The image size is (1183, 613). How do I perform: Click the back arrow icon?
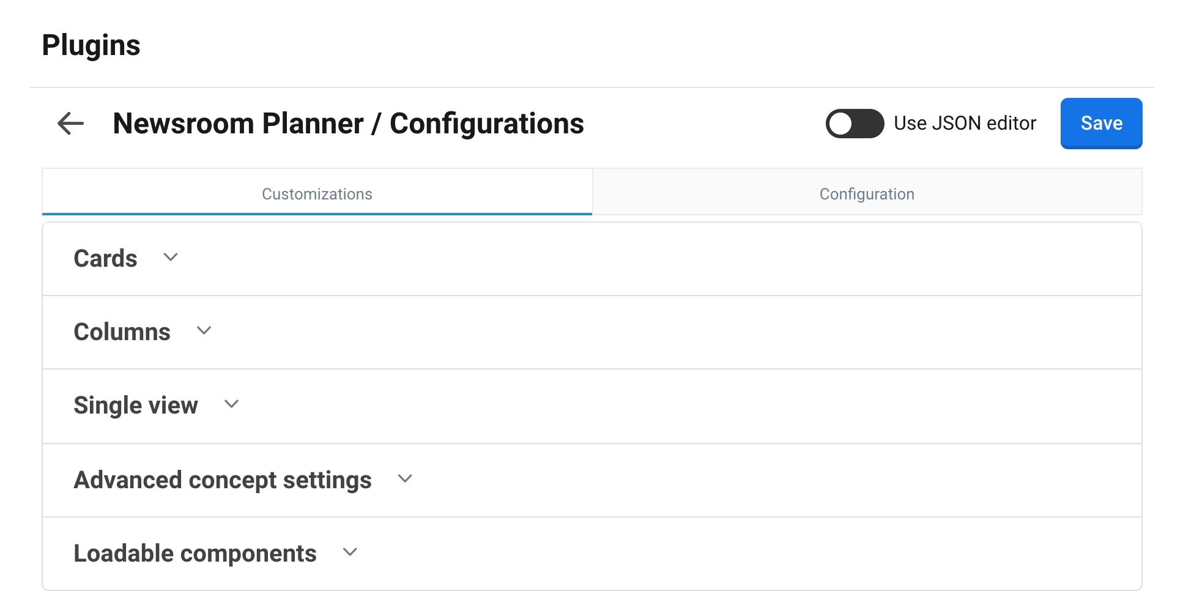tap(70, 124)
